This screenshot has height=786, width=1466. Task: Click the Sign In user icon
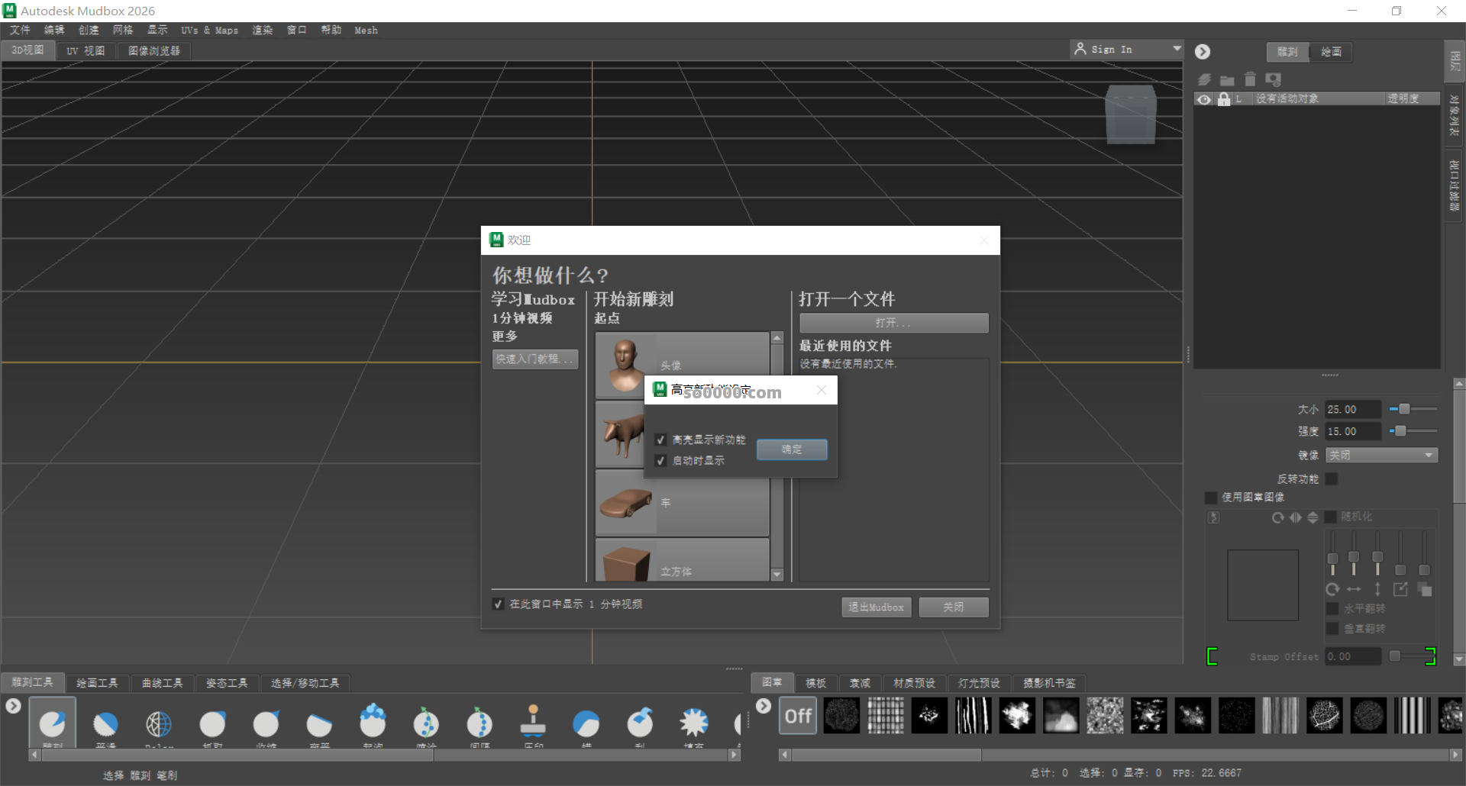tap(1080, 49)
